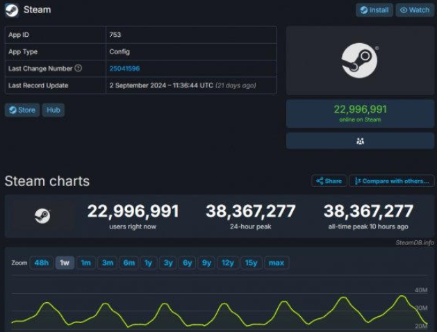Screen dimensions: 437x332
Task: Click the Install button
Action: coord(374,10)
